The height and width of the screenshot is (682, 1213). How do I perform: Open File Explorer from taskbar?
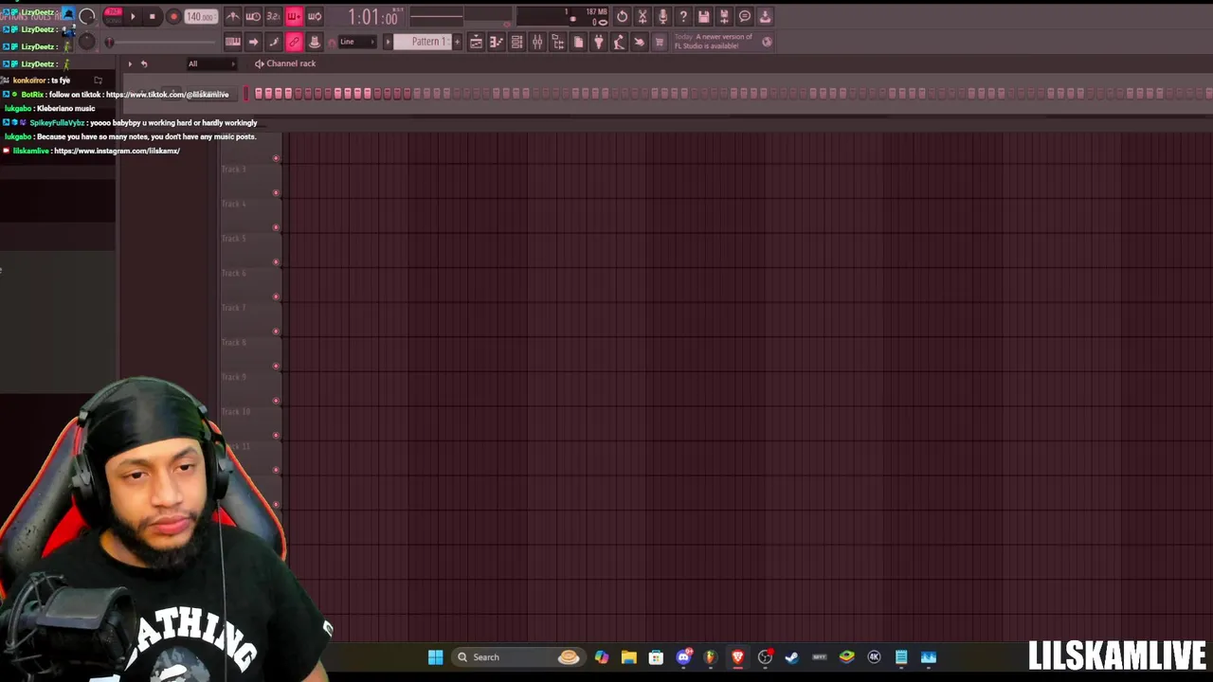tap(628, 656)
